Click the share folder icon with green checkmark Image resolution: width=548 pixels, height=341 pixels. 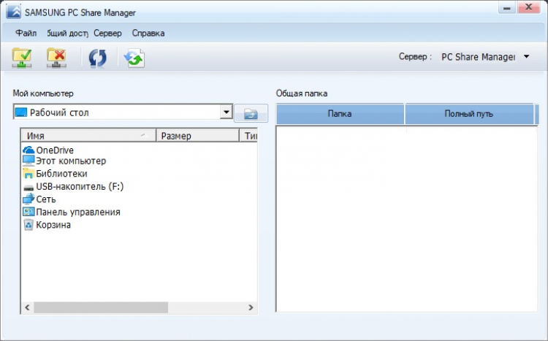[x=22, y=58]
